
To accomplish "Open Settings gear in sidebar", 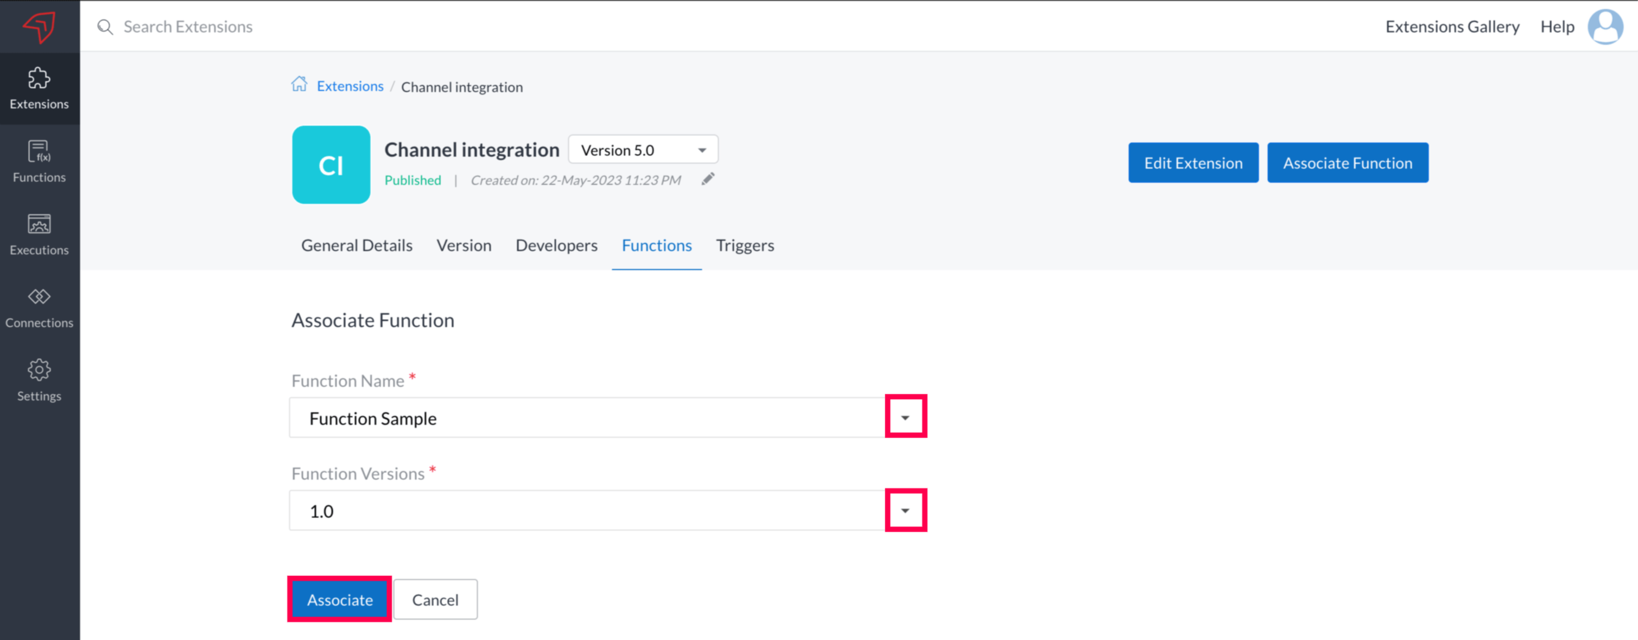I will [39, 381].
